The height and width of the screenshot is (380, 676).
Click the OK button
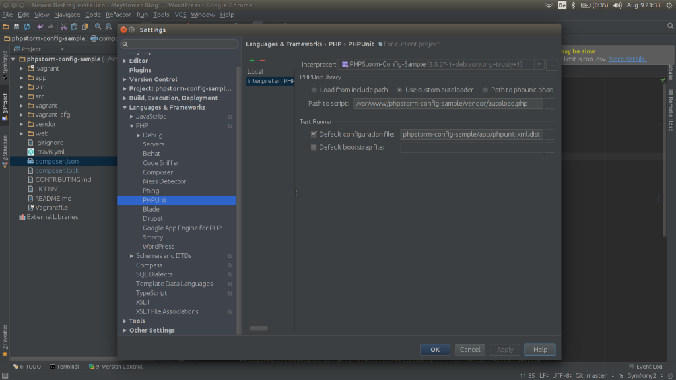[435, 350]
